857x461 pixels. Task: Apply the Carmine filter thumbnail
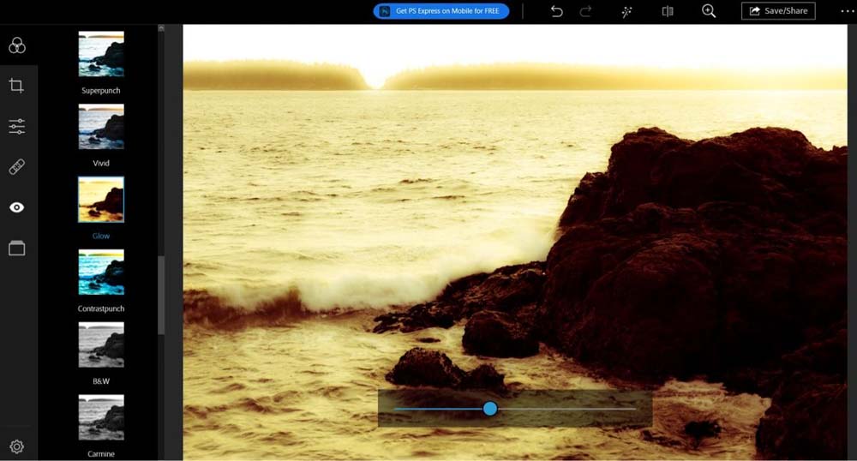pyautogui.click(x=101, y=417)
